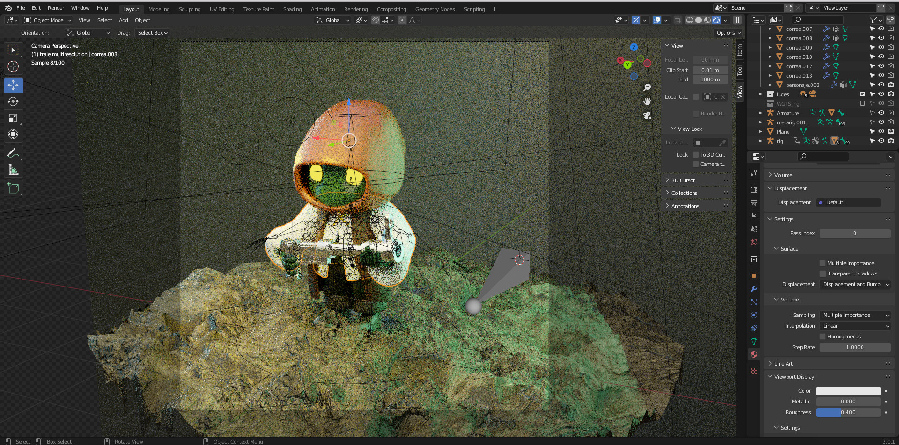Hide personaje.003 with its eye icon

(x=881, y=85)
